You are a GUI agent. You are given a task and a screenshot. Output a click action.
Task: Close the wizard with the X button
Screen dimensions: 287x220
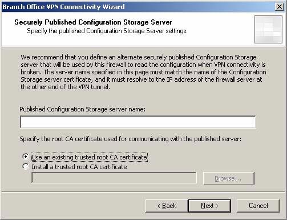point(279,7)
